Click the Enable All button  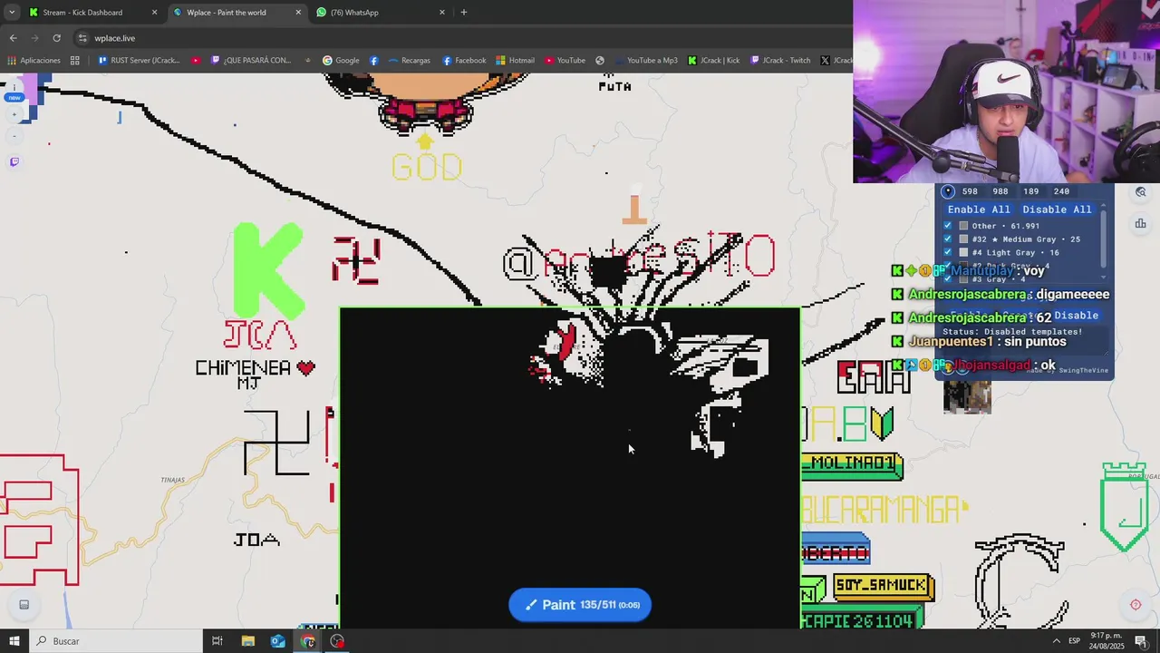point(979,210)
